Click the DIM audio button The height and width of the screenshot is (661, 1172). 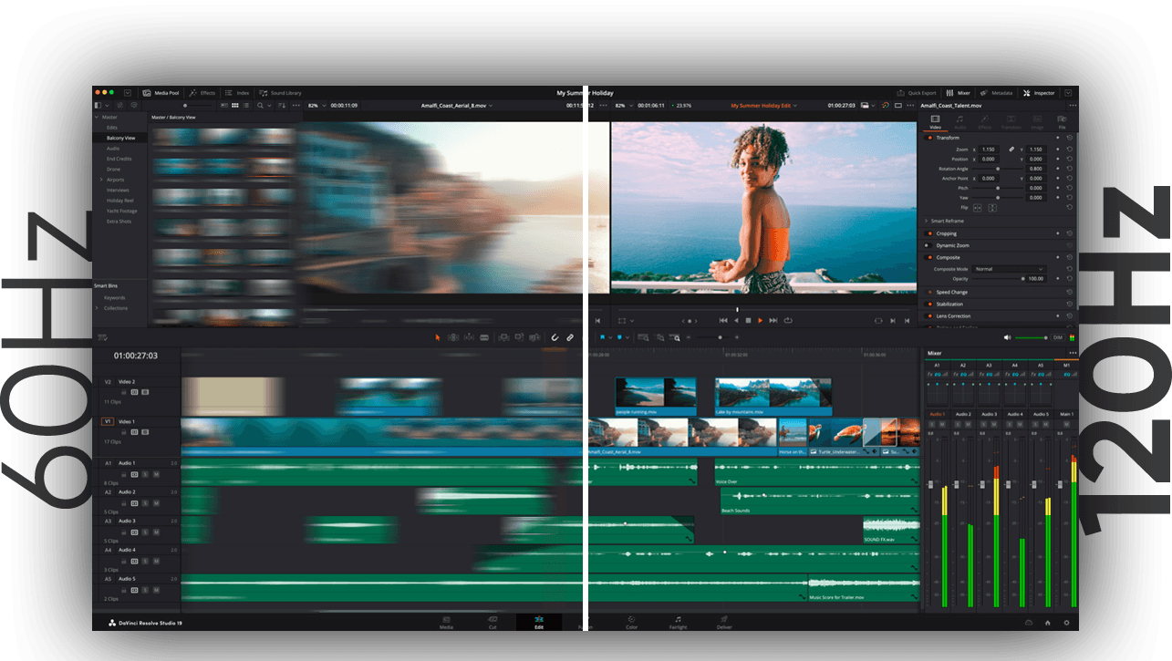(1058, 337)
